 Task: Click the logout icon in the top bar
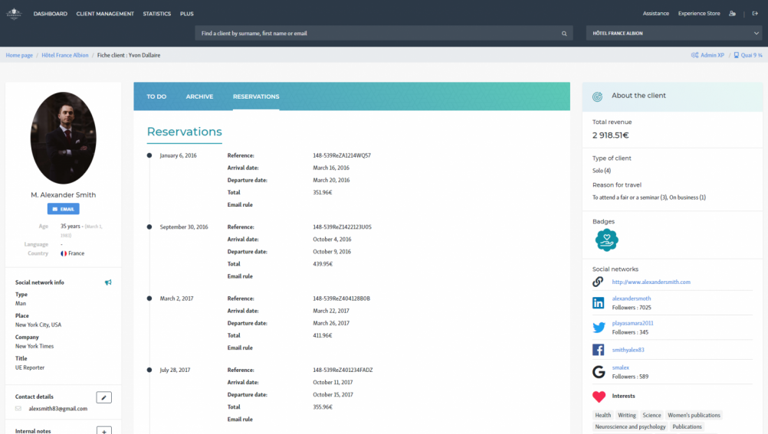[x=755, y=14]
